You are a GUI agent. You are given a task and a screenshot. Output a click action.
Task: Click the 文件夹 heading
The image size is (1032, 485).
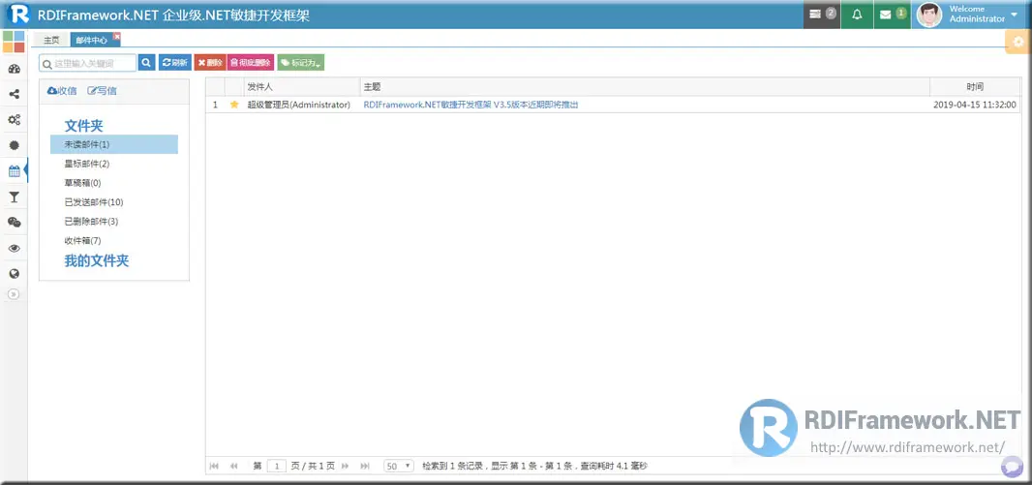[x=83, y=126]
